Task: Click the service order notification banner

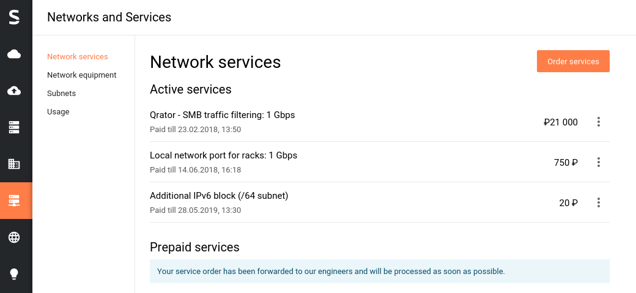Action: coord(380,271)
